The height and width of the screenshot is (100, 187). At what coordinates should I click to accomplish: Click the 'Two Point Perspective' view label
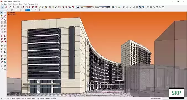pos(12,14)
